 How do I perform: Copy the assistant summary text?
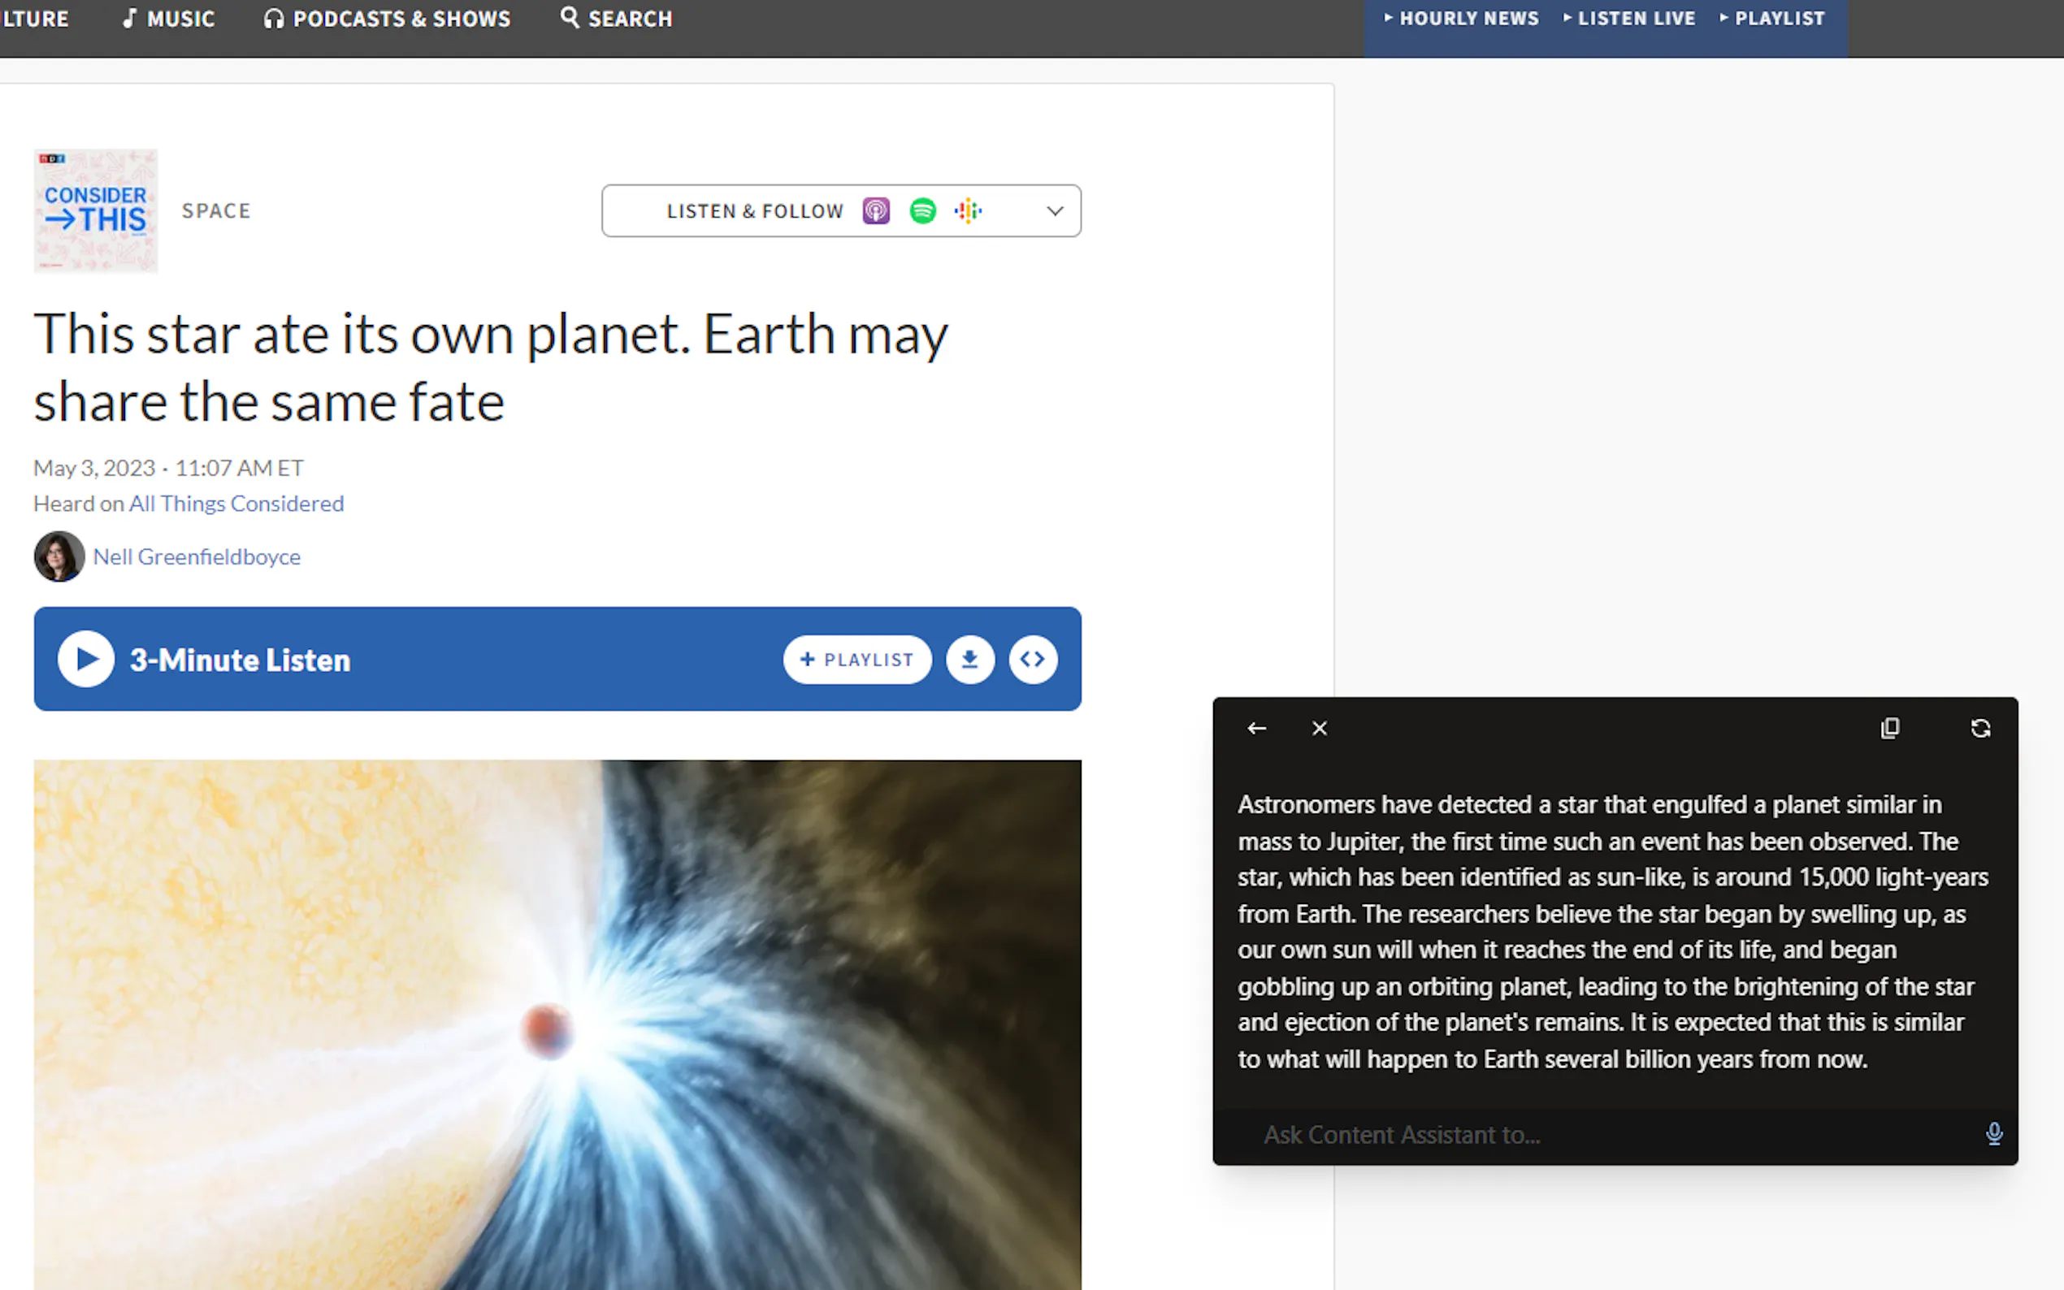[x=1890, y=728]
